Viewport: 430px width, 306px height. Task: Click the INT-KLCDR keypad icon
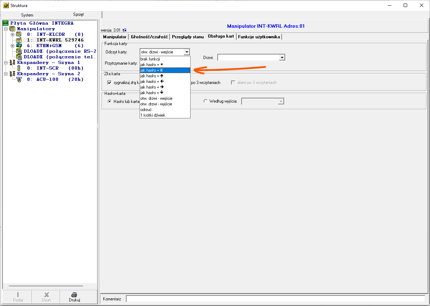19,34
